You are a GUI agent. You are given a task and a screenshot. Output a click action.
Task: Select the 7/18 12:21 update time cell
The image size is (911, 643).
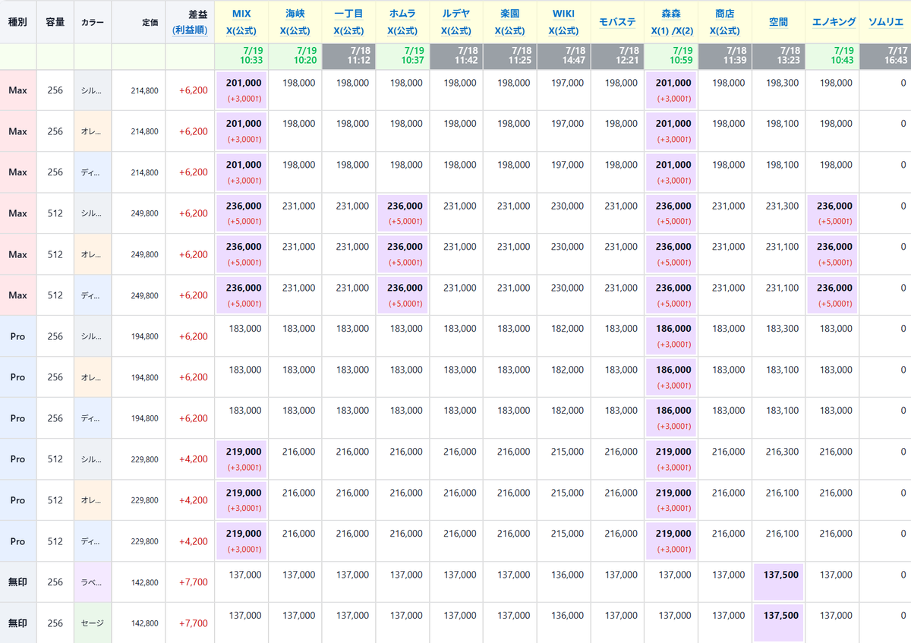tap(617, 56)
